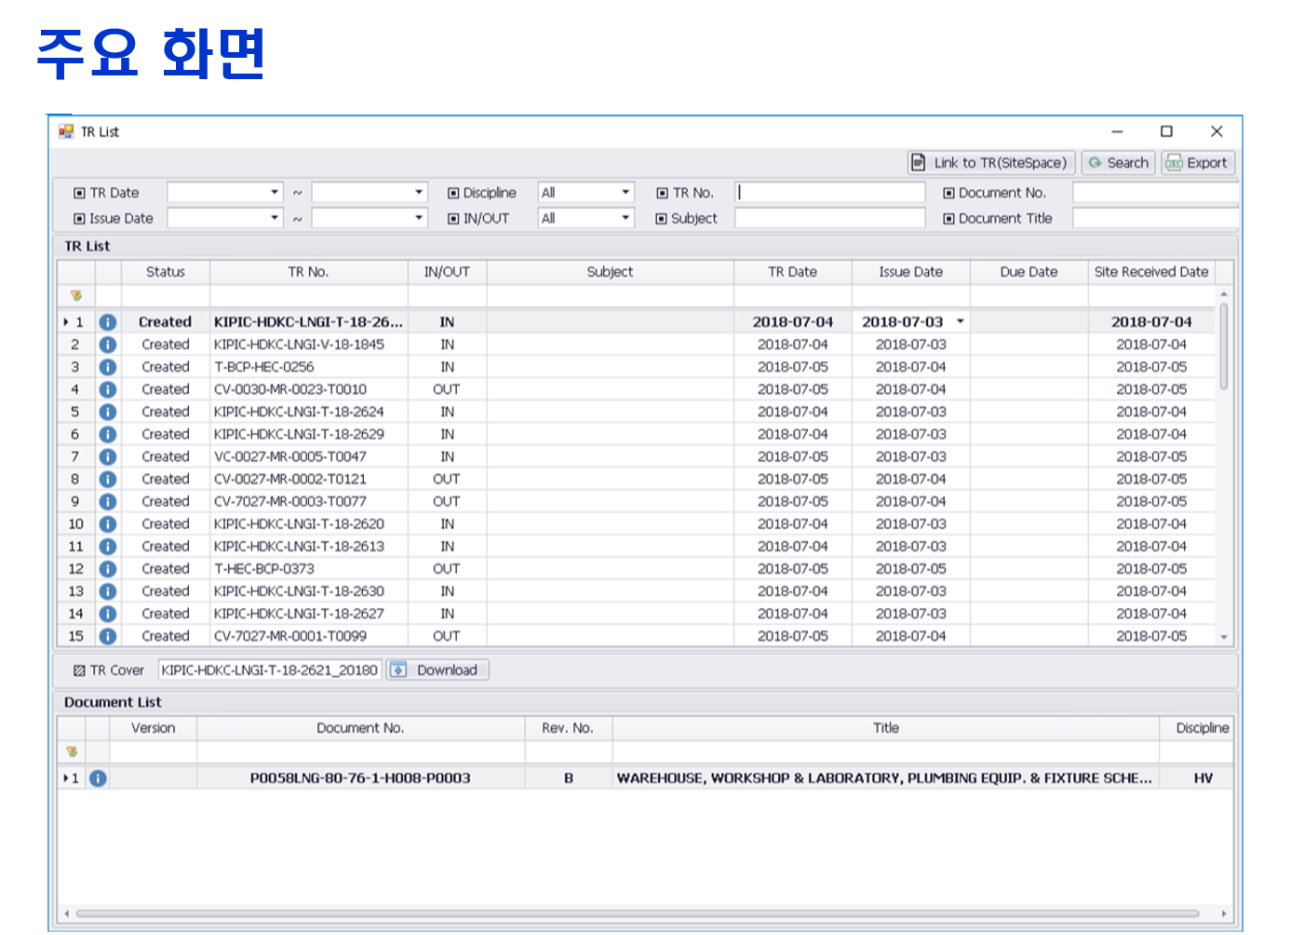Toggle the TR Date filter checkbox

pyautogui.click(x=80, y=193)
